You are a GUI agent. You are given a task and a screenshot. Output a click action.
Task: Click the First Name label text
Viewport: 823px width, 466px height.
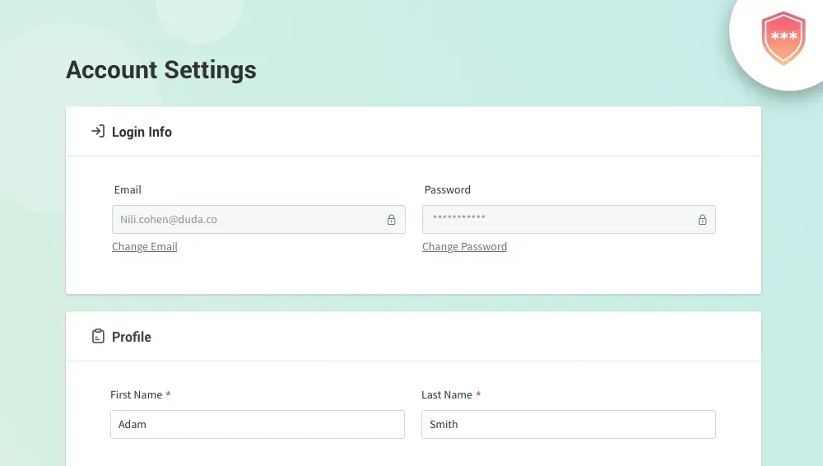point(136,394)
